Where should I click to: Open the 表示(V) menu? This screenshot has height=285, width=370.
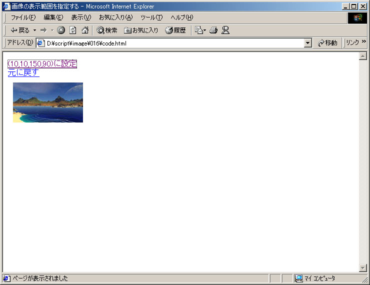coord(81,17)
